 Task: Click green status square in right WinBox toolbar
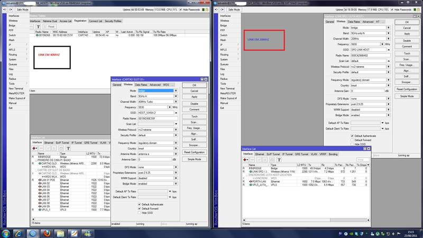click(415, 10)
